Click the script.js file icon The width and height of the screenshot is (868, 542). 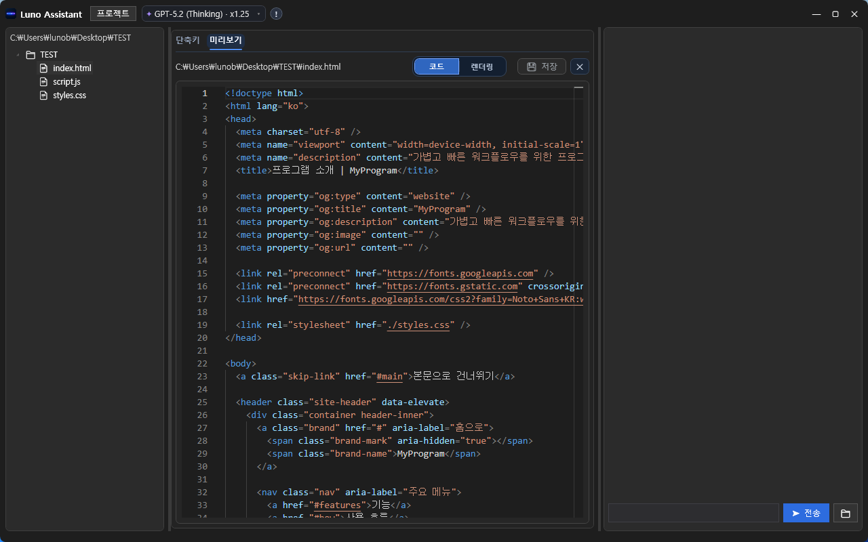44,82
